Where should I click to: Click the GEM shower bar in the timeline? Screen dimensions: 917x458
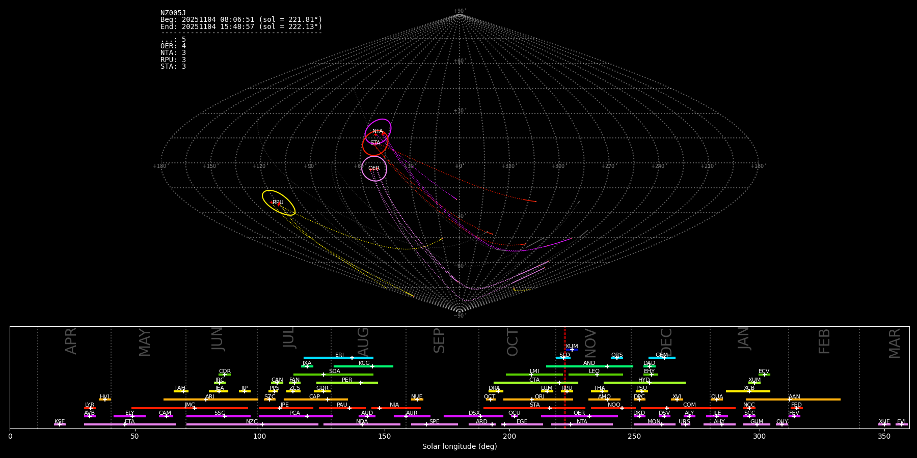[662, 358]
